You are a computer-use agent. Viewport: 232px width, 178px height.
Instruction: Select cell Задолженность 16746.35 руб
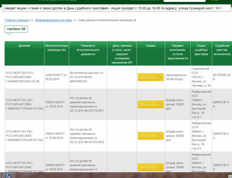tap(177, 77)
